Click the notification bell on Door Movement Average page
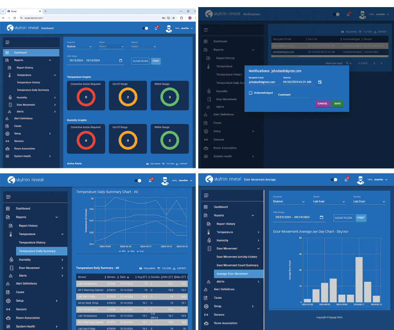Image resolution: width=394 pixels, height=330 pixels. [x=348, y=179]
